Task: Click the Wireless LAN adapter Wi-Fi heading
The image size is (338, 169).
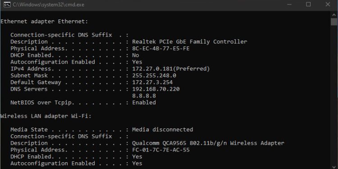Action: (46, 116)
